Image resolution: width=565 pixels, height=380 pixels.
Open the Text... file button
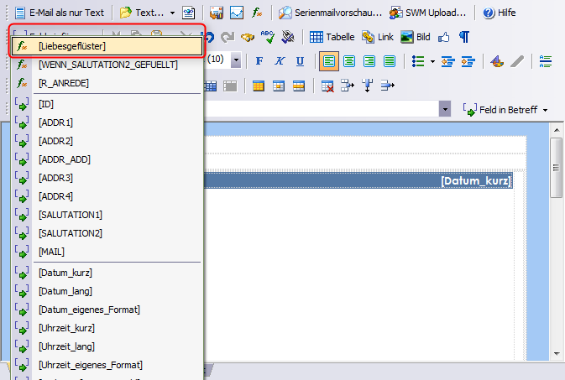click(142, 13)
